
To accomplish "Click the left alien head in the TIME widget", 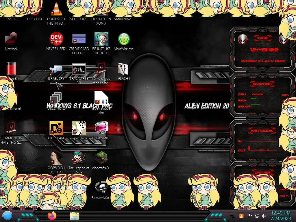I will point(243,39).
